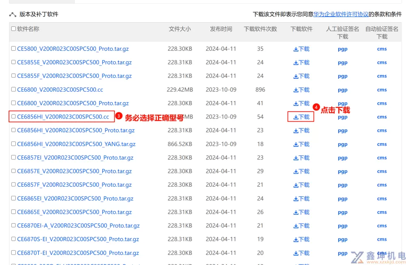Open CE5855F_V200R023C00SPC500_Proto.tar.gz name link
This screenshot has height=265, width=406.
click(74, 76)
